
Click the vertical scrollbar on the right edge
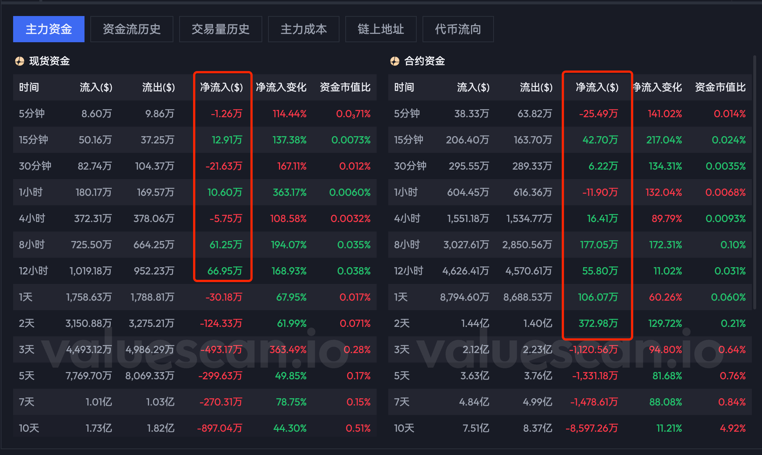(754, 182)
